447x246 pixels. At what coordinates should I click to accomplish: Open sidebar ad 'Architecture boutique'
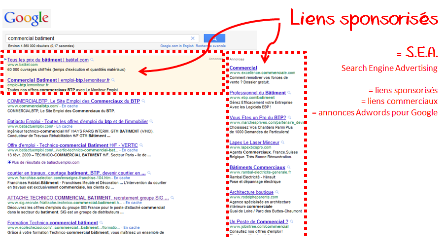click(251, 192)
